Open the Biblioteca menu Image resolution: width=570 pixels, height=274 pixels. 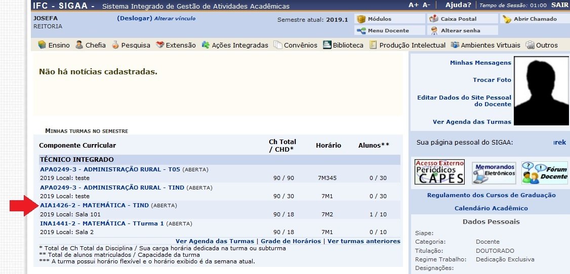coord(348,45)
